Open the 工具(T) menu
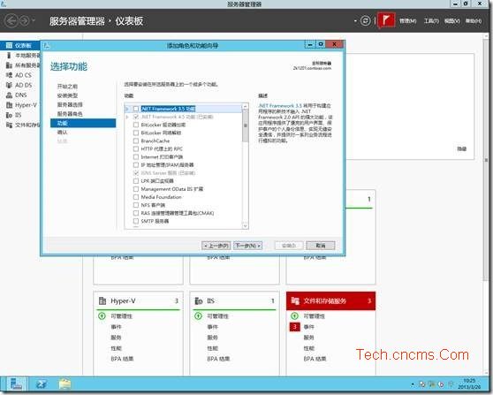 point(431,20)
